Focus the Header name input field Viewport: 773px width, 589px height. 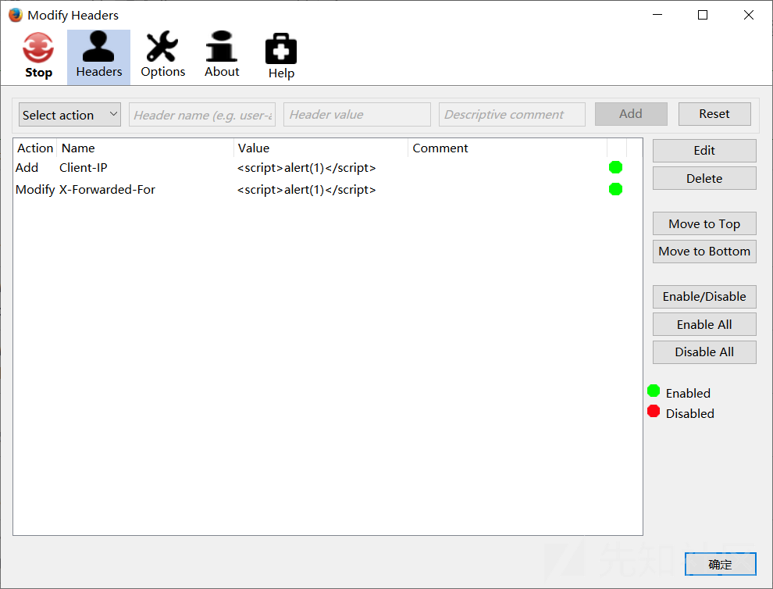tap(202, 115)
